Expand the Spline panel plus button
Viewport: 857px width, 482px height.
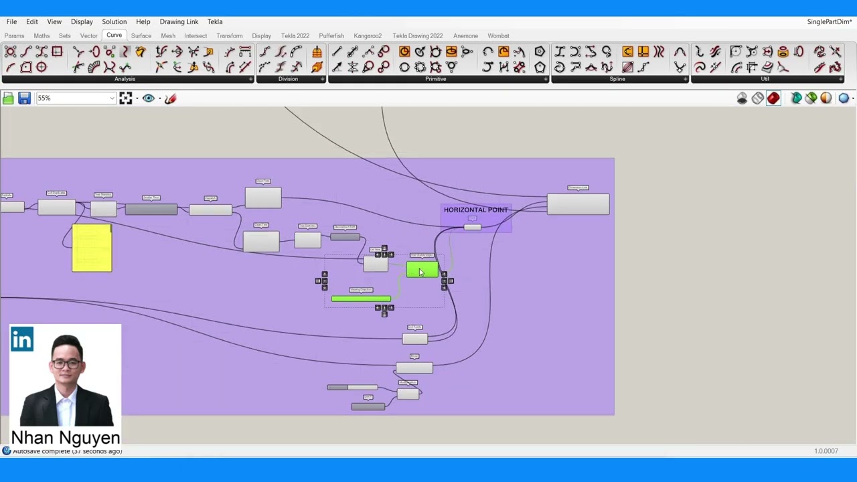[x=685, y=79]
